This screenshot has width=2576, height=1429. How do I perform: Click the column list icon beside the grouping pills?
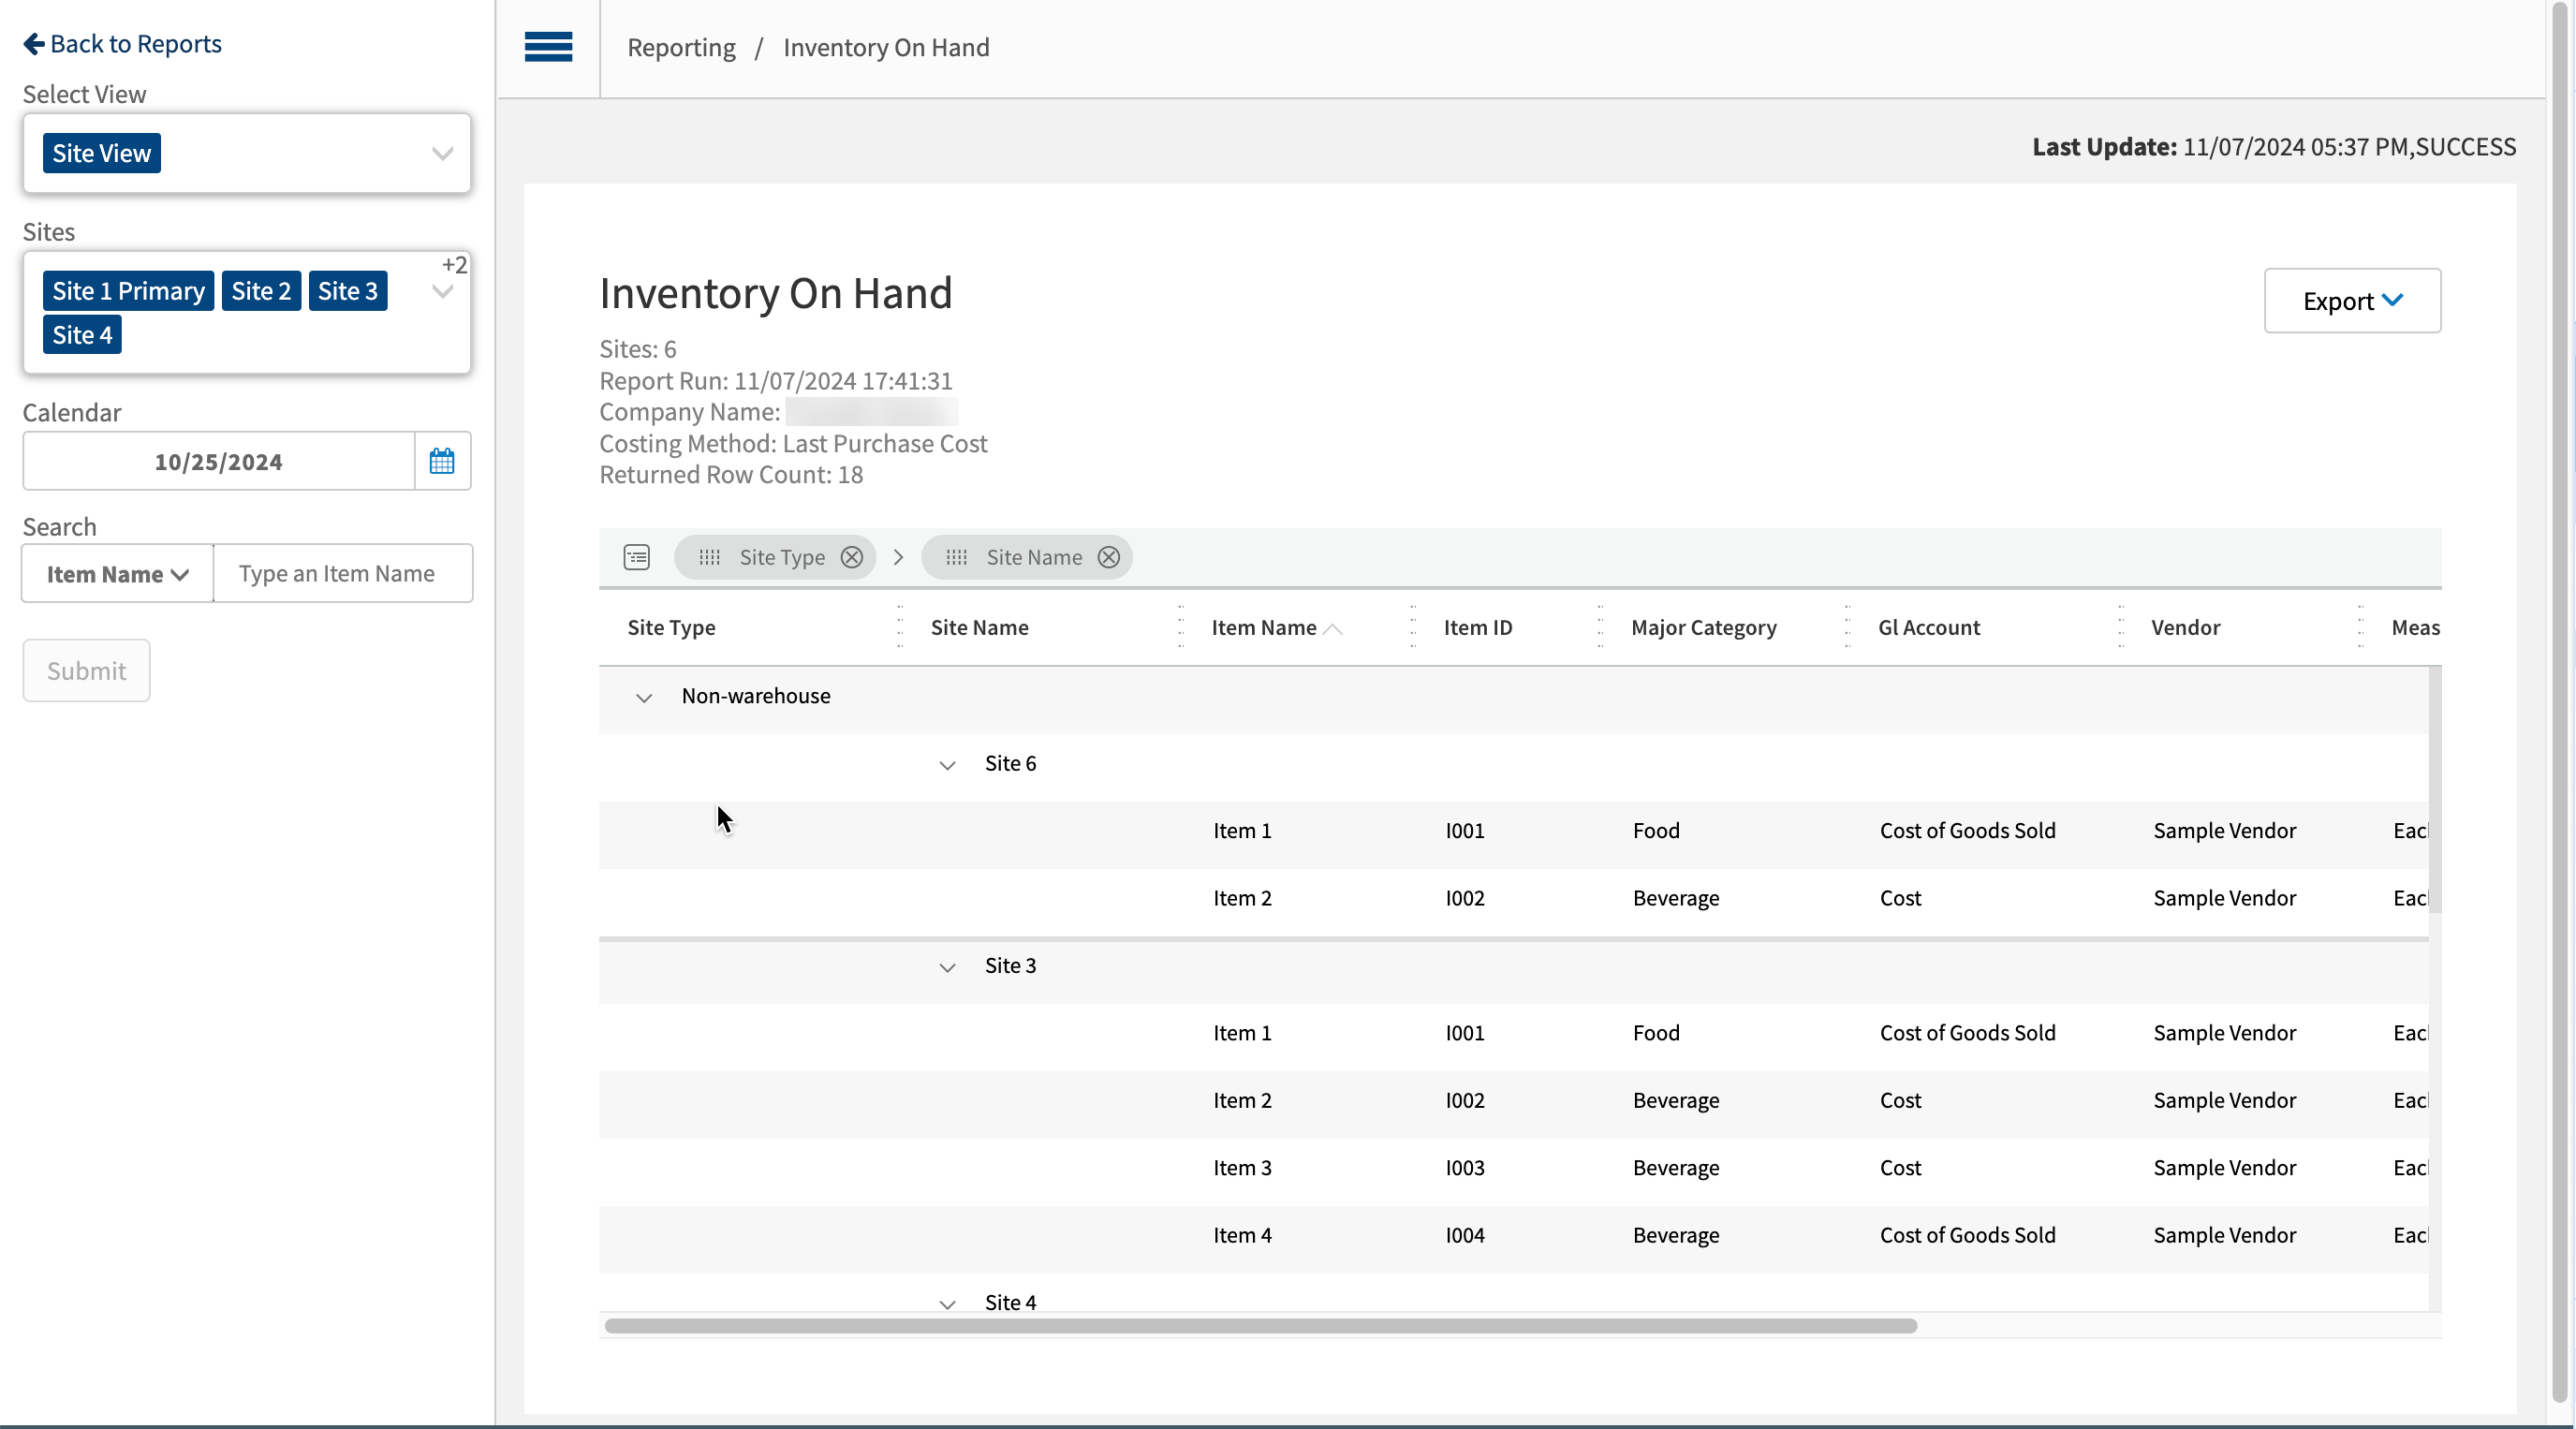(x=636, y=557)
